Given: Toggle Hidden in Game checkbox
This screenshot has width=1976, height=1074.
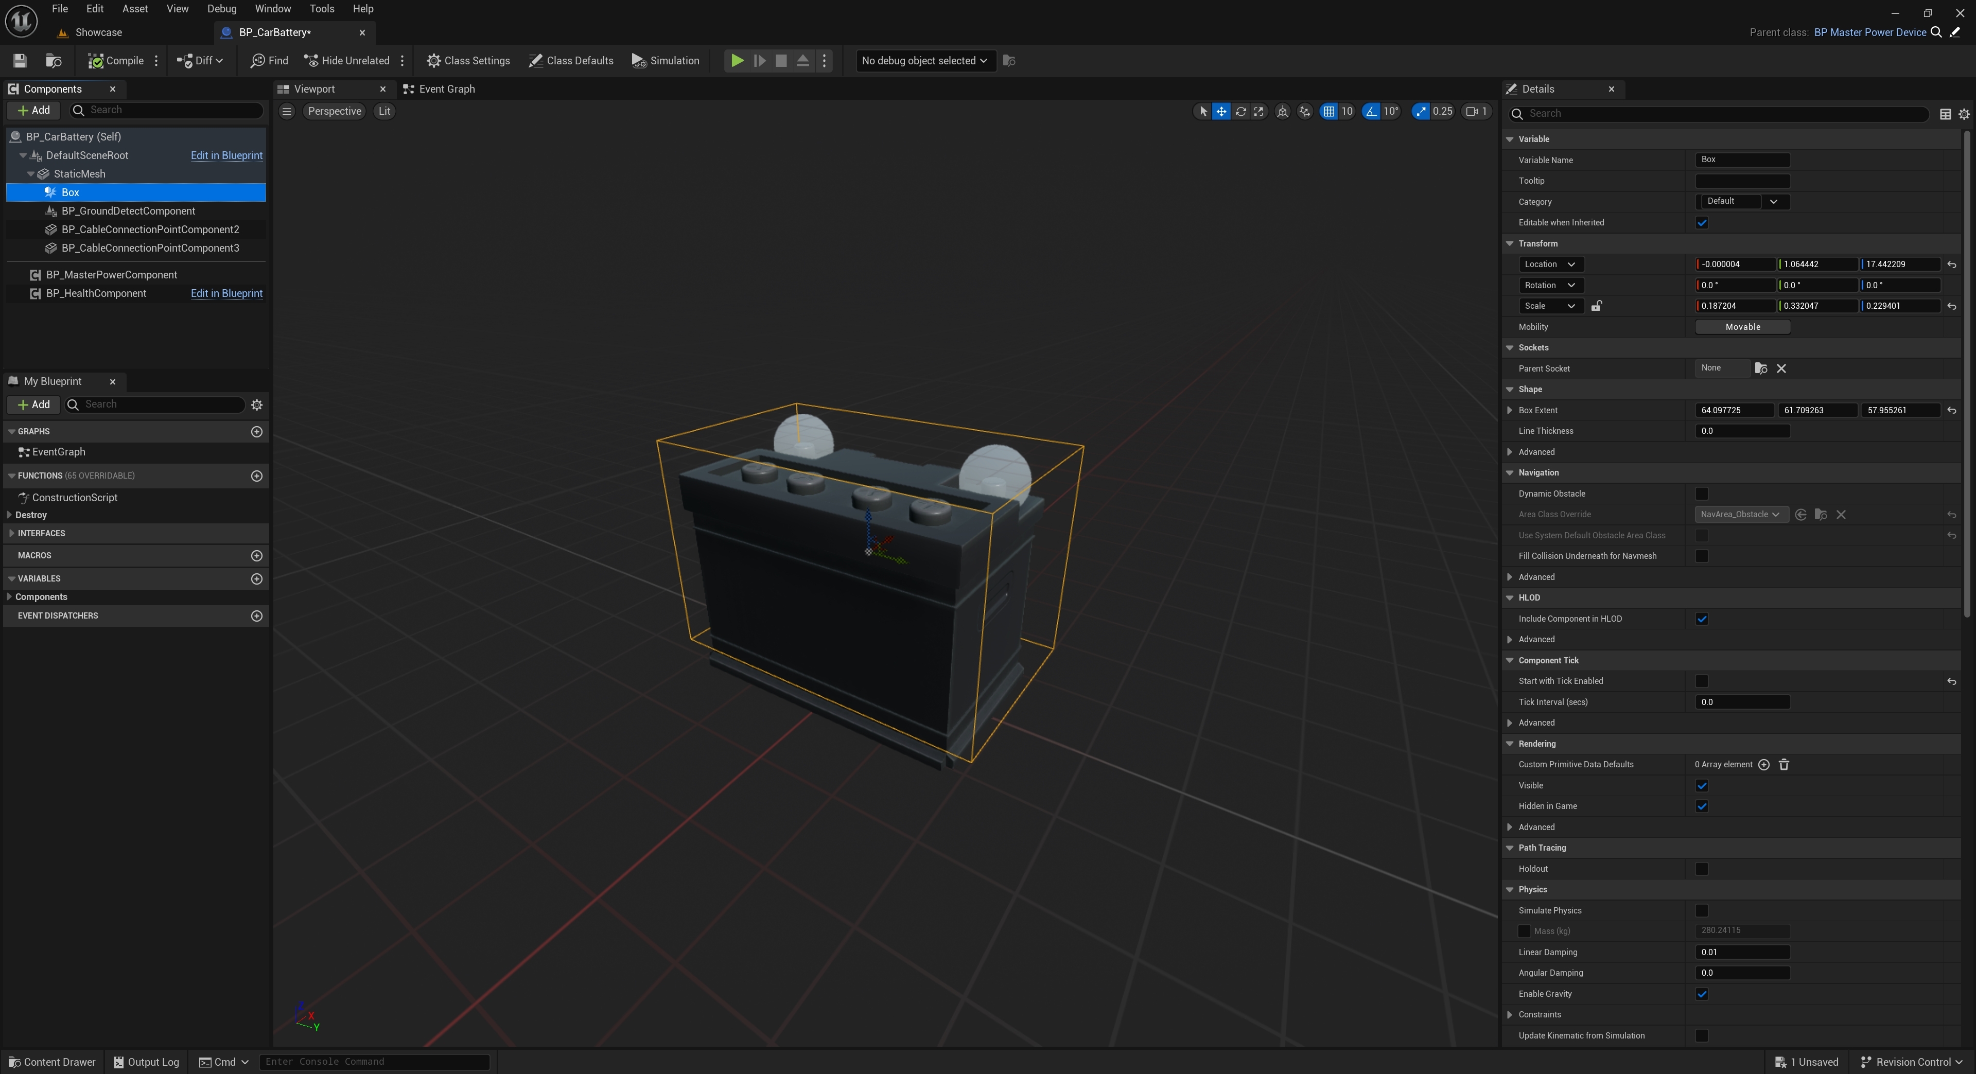Looking at the screenshot, I should [1701, 806].
